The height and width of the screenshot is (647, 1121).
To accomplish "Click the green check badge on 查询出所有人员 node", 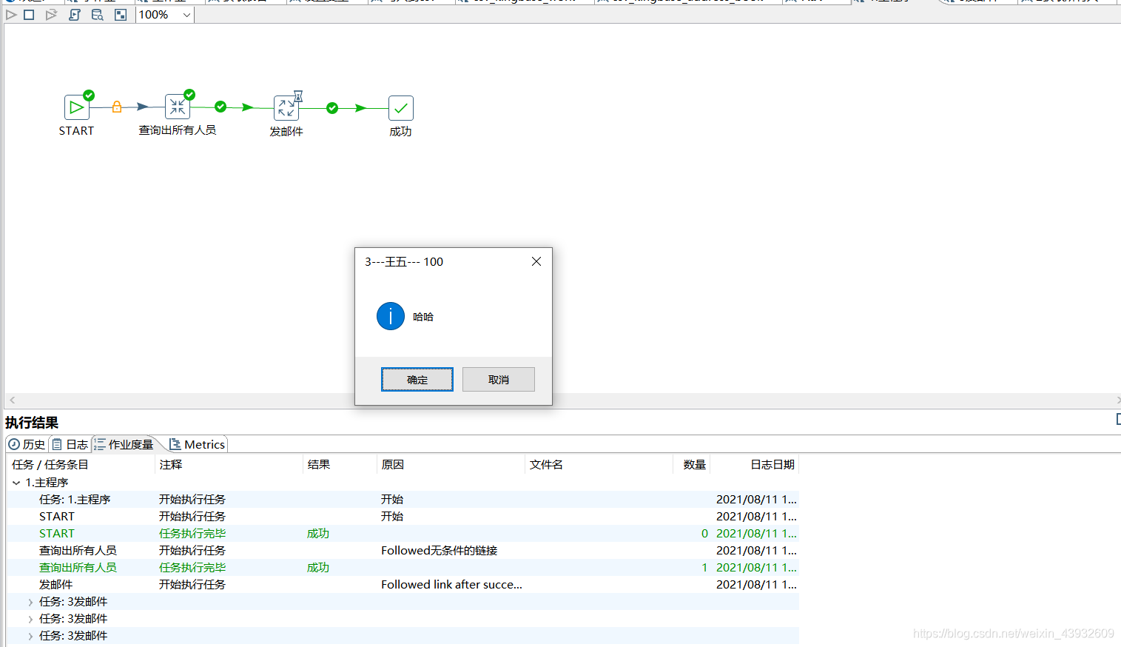I will coord(189,94).
